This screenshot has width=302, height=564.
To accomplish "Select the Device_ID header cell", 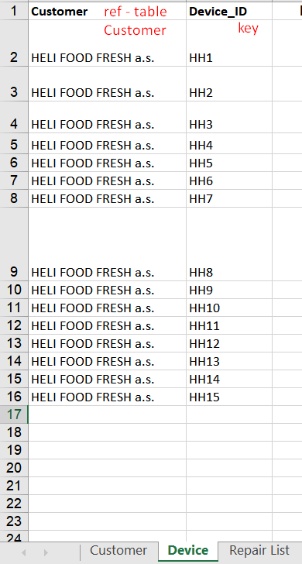I will [229, 12].
